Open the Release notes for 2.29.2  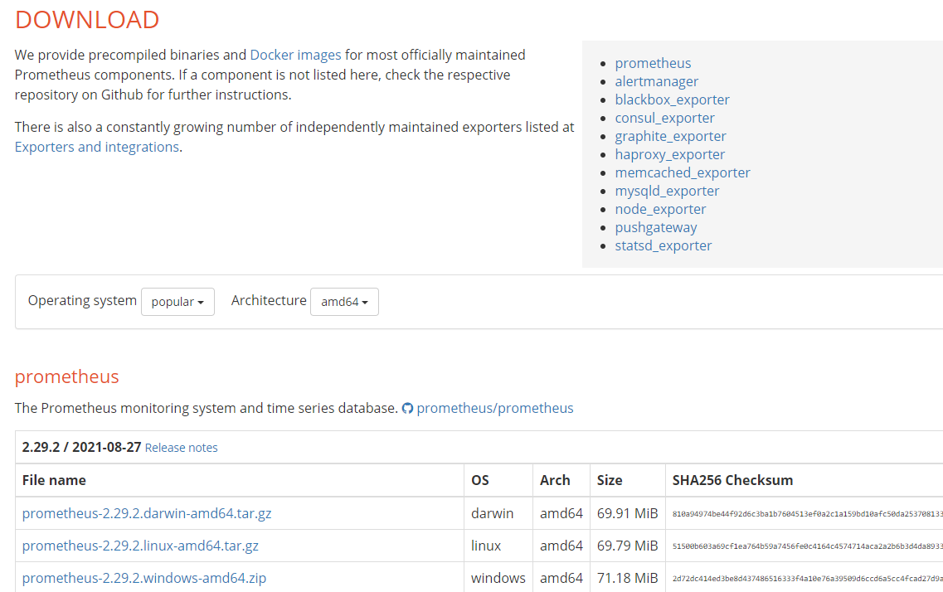[181, 448]
